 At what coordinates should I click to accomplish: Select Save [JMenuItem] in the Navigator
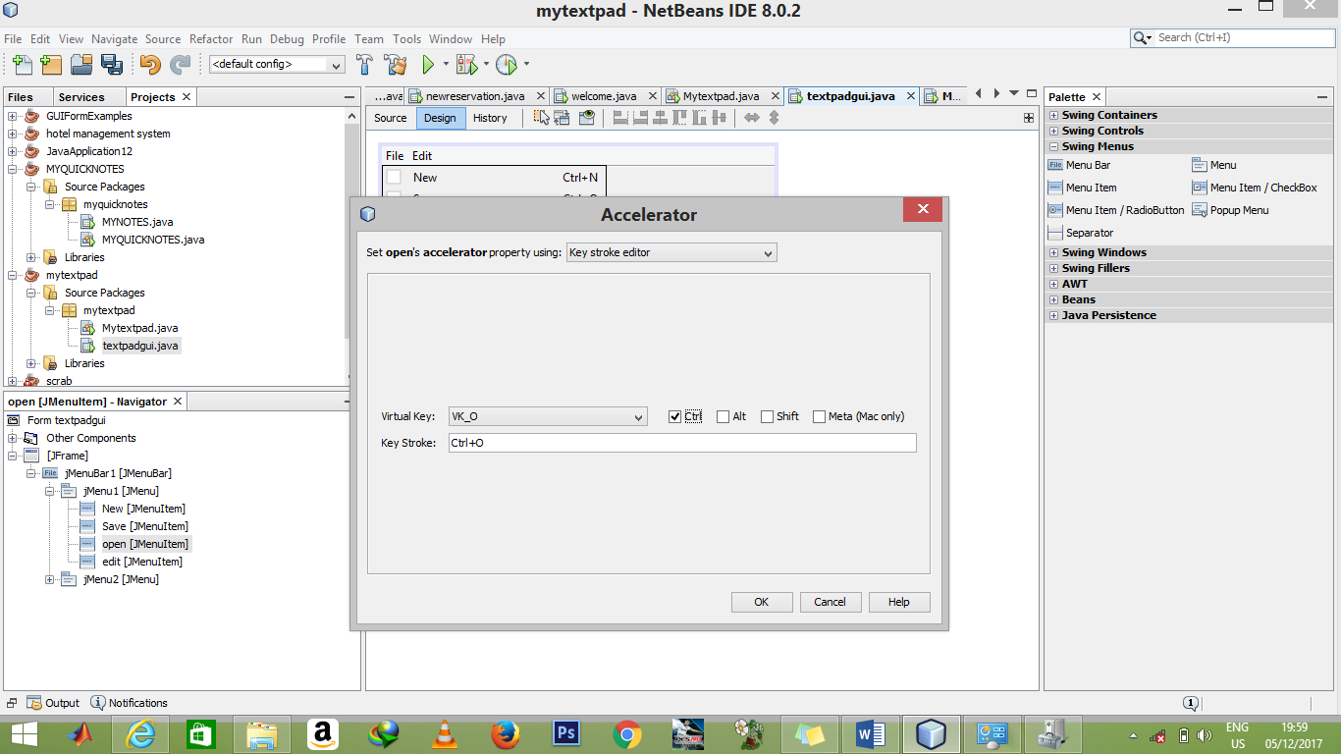pyautogui.click(x=144, y=526)
